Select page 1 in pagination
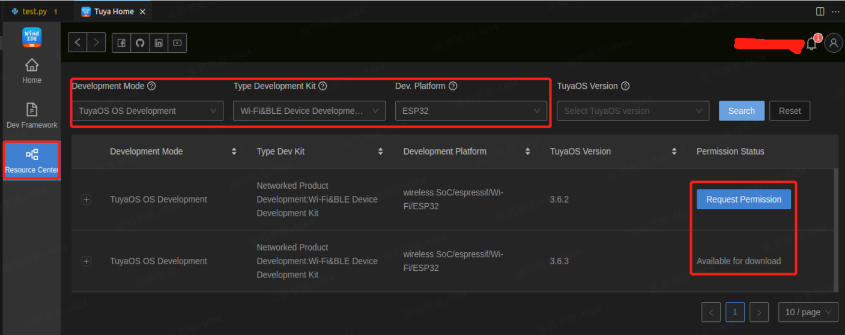The image size is (845, 335). point(735,312)
